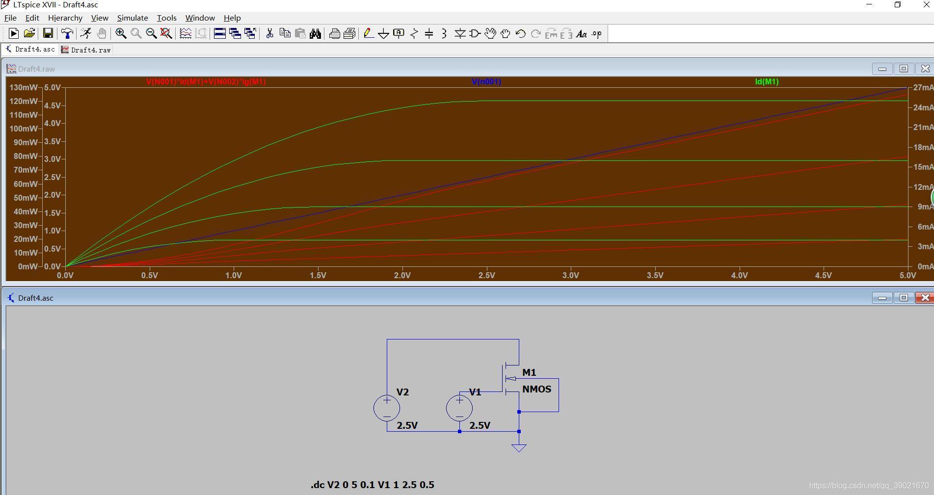Click the 130mW label on the left axis
934x495 pixels.
coord(24,87)
